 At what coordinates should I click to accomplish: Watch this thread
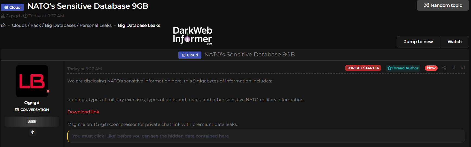454,42
